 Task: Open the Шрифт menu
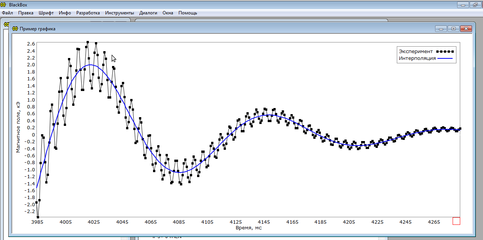coord(46,13)
